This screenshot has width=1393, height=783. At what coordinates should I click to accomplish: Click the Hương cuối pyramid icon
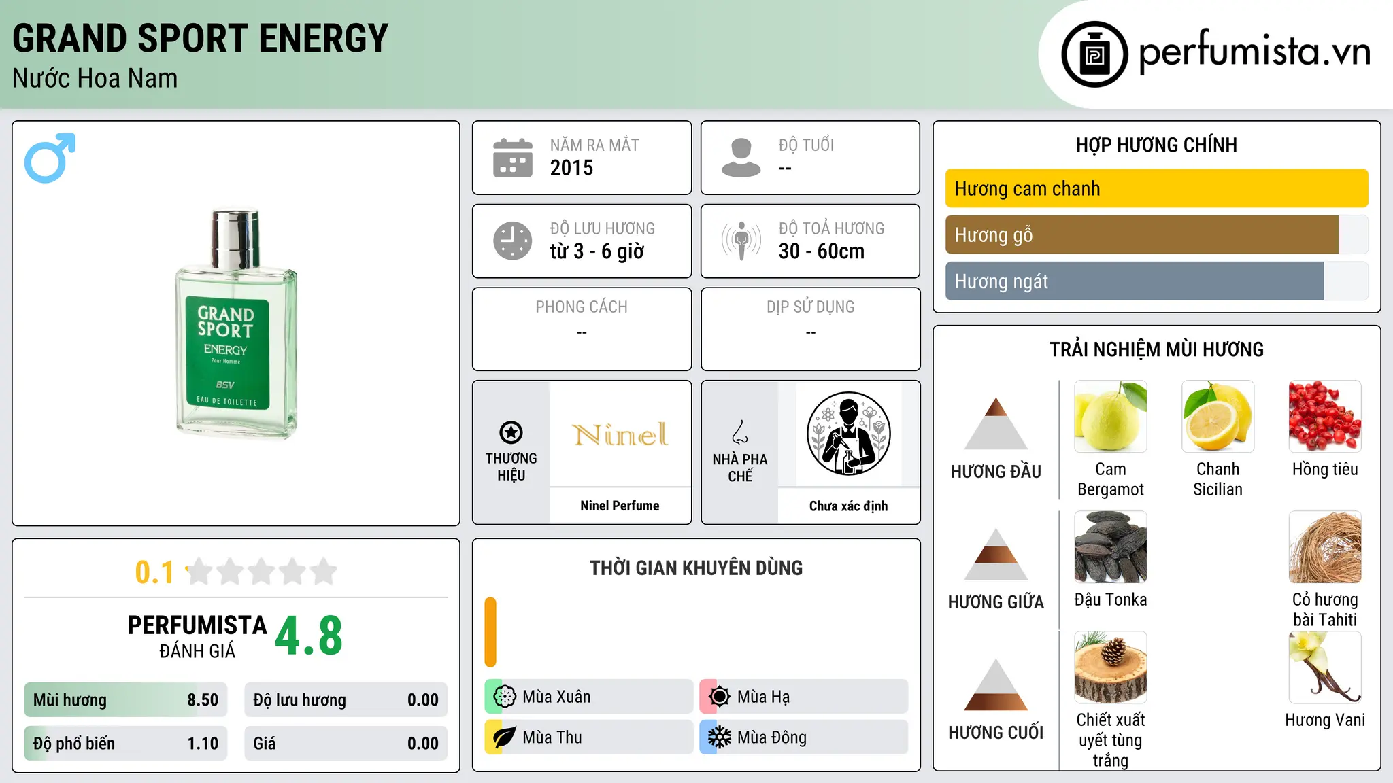click(x=996, y=684)
